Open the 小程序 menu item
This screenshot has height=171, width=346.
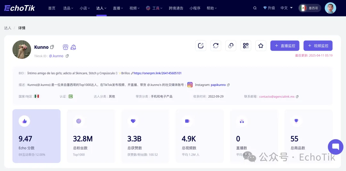click(x=195, y=8)
